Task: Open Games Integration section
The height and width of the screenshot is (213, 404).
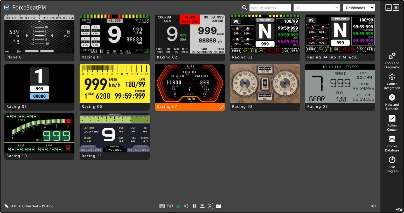Action: pyautogui.click(x=392, y=81)
